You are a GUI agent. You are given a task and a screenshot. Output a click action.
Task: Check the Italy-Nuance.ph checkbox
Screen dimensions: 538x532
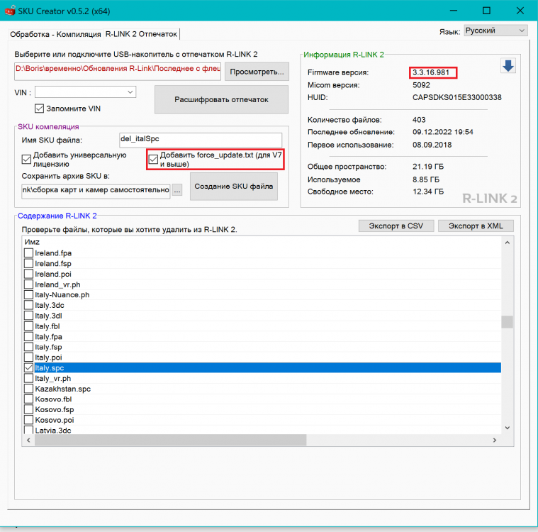pos(28,294)
